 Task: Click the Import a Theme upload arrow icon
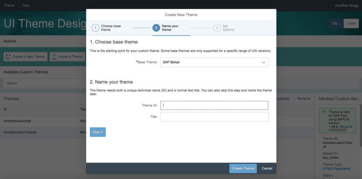pyautogui.click(x=54, y=56)
